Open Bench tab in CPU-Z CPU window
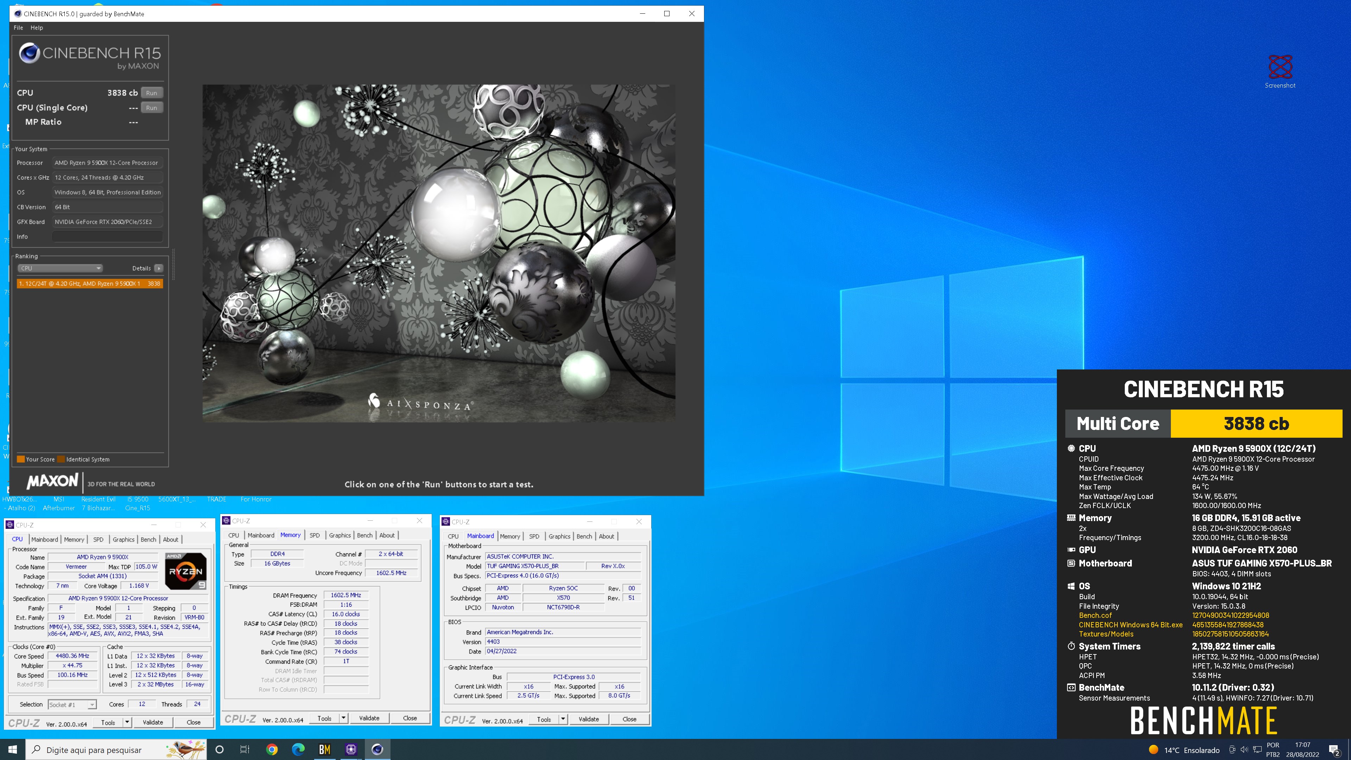 click(148, 539)
